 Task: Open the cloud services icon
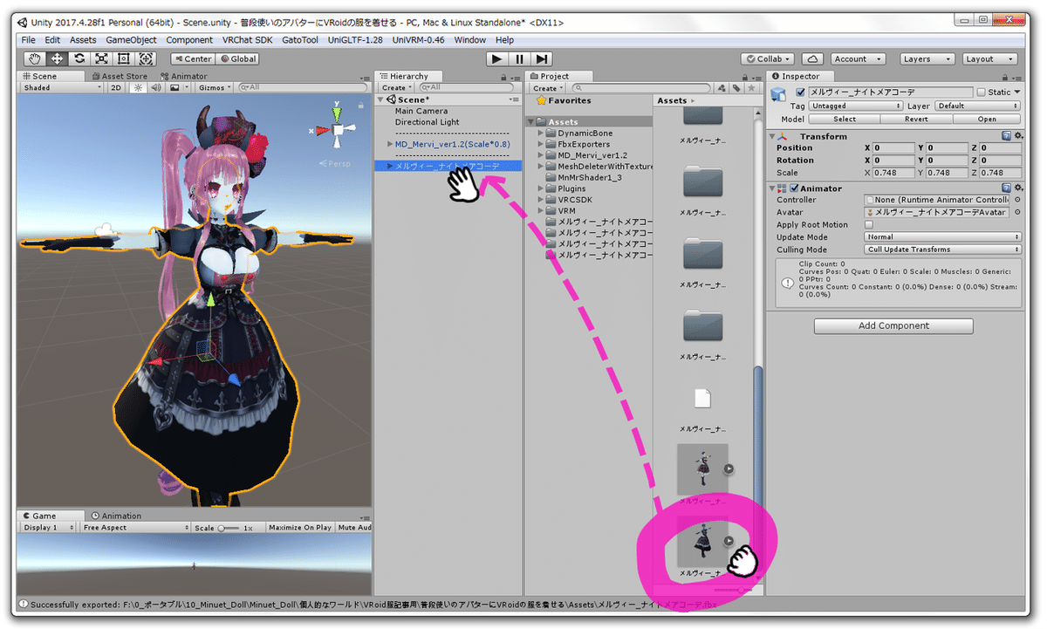pyautogui.click(x=812, y=59)
